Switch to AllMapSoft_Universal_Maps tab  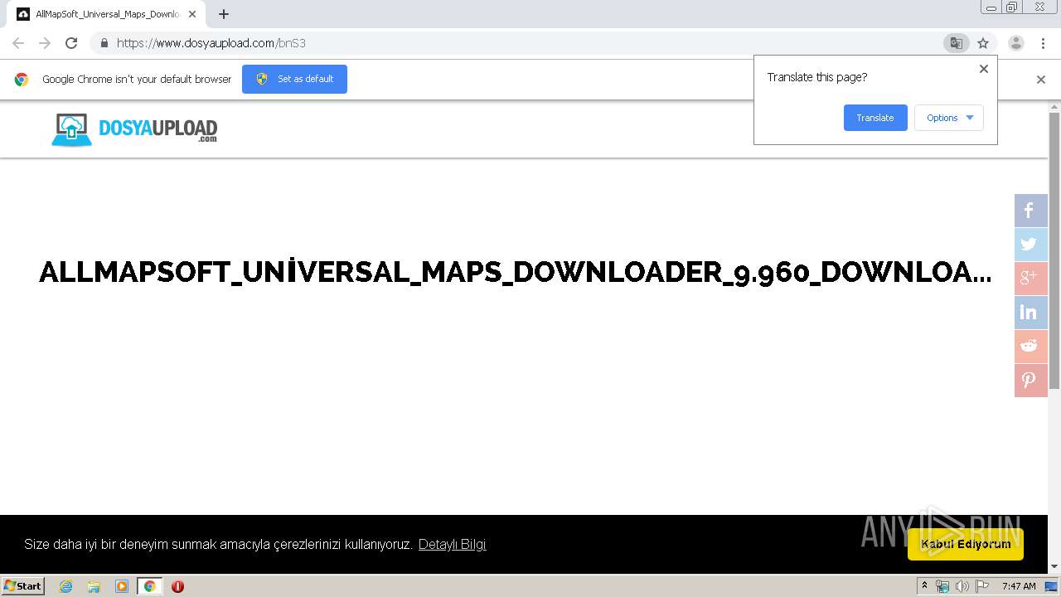[108, 14]
